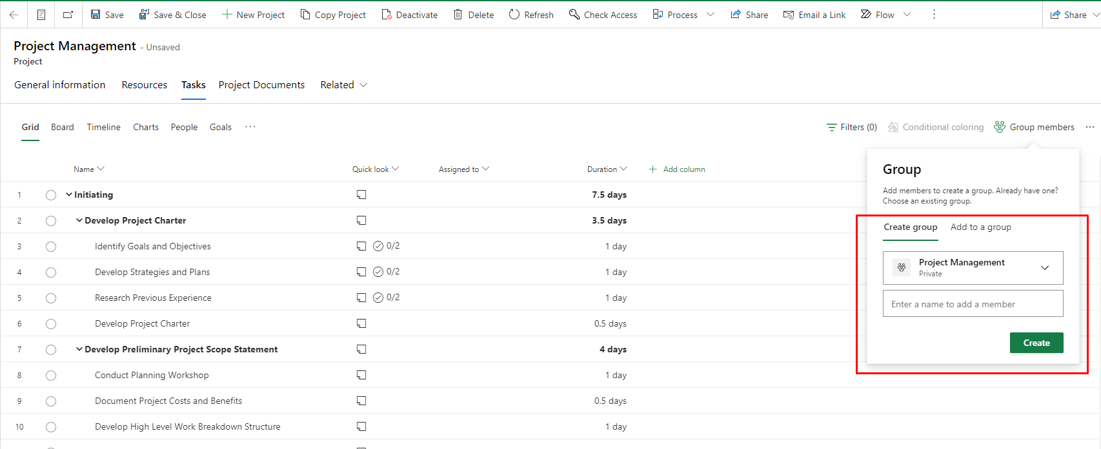Viewport: 1101px width, 449px height.
Task: Open checklist 0/2 for Research Previous Experience
Action: click(x=387, y=298)
